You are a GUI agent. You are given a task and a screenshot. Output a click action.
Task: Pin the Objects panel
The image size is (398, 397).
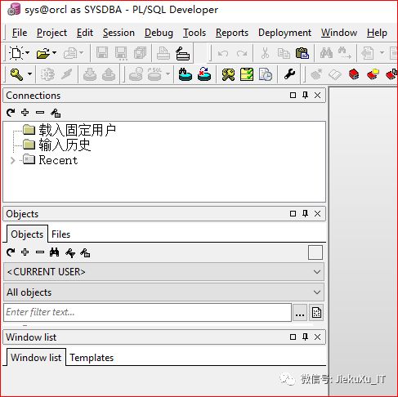pyautogui.click(x=305, y=213)
